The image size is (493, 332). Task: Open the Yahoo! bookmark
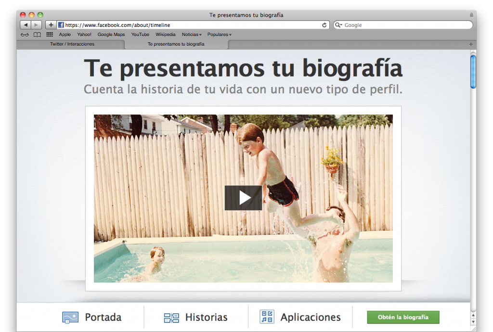84,35
